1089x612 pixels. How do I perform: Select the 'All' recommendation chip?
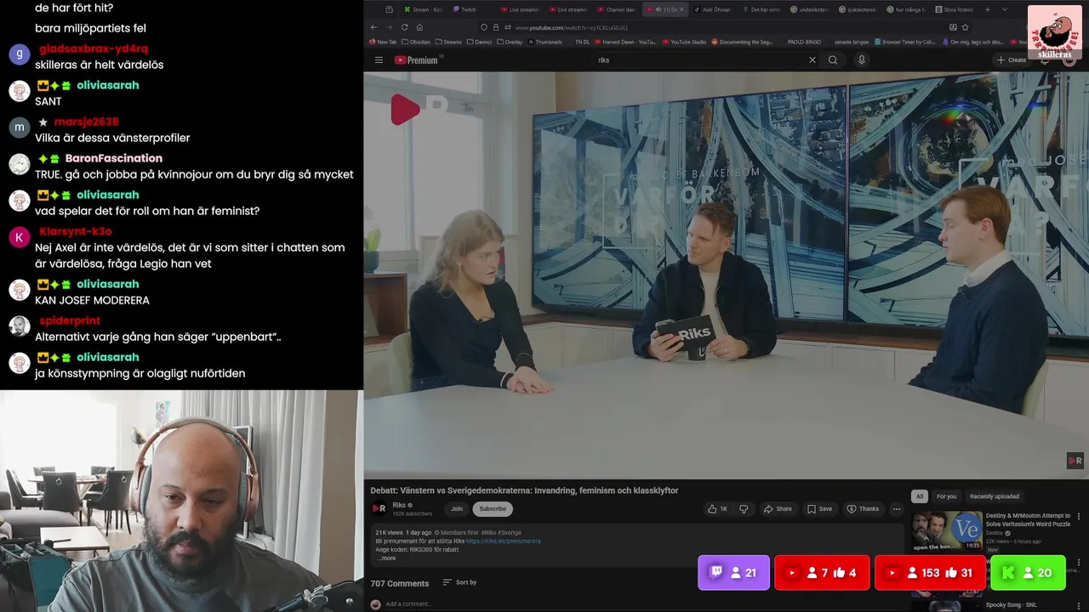[919, 496]
